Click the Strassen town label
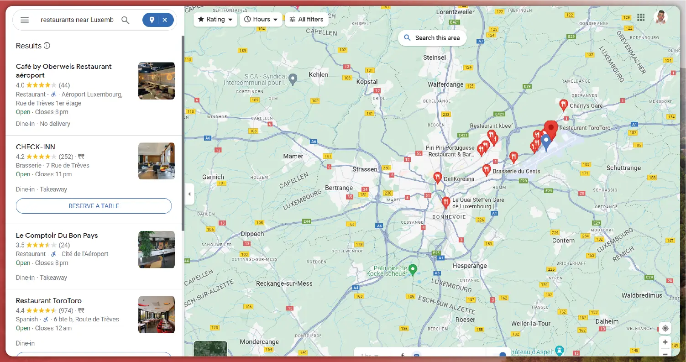Screen dimensions: 686x362 365,169
